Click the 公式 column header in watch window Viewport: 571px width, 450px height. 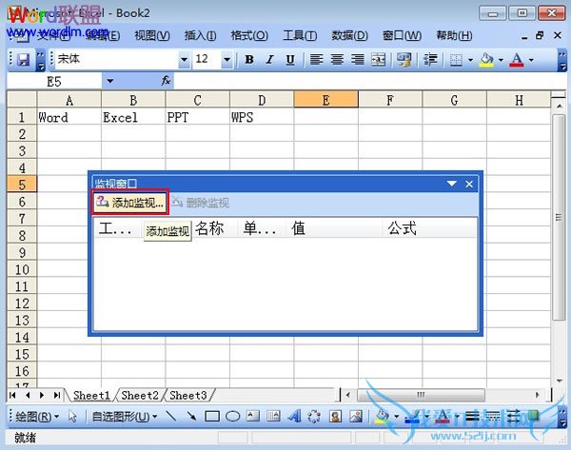(x=429, y=228)
